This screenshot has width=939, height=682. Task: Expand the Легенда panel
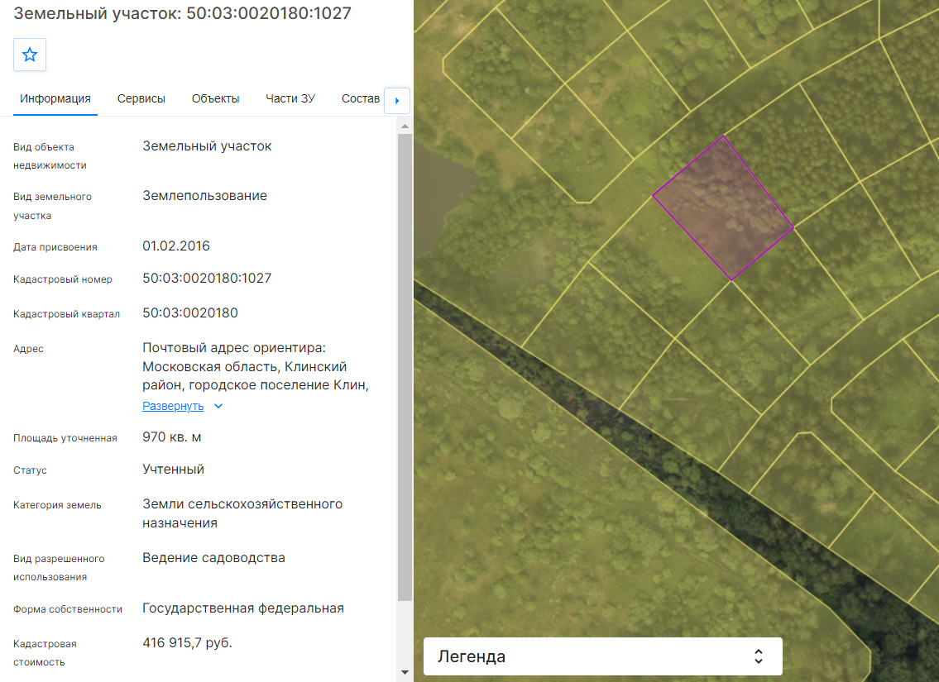(x=602, y=656)
